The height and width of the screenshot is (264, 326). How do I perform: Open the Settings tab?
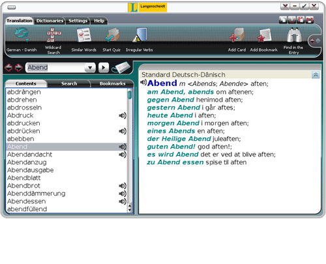pyautogui.click(x=78, y=21)
